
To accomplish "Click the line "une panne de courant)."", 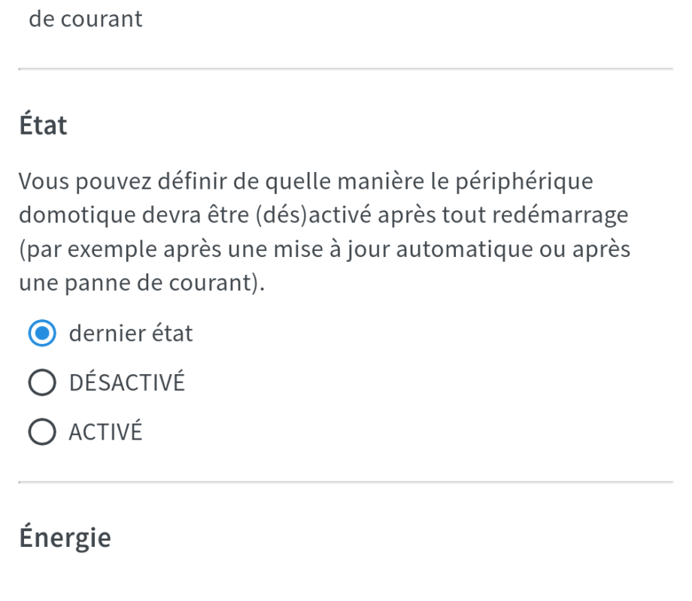I will [143, 284].
